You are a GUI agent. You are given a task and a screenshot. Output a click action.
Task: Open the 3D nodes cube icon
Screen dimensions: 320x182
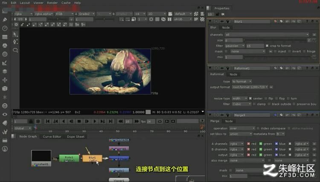click(5, 89)
